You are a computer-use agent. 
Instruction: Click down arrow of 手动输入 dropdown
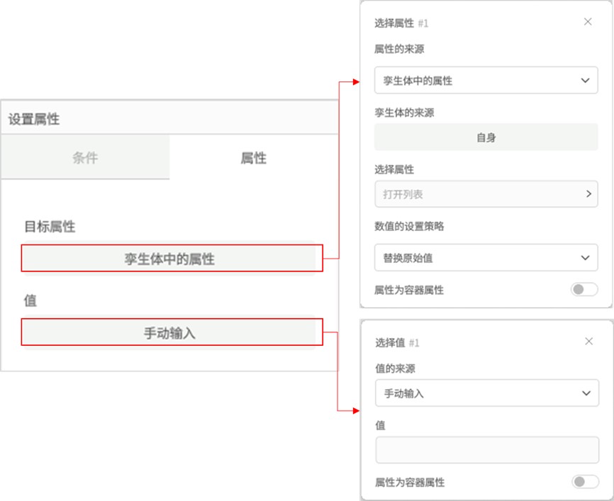[586, 393]
